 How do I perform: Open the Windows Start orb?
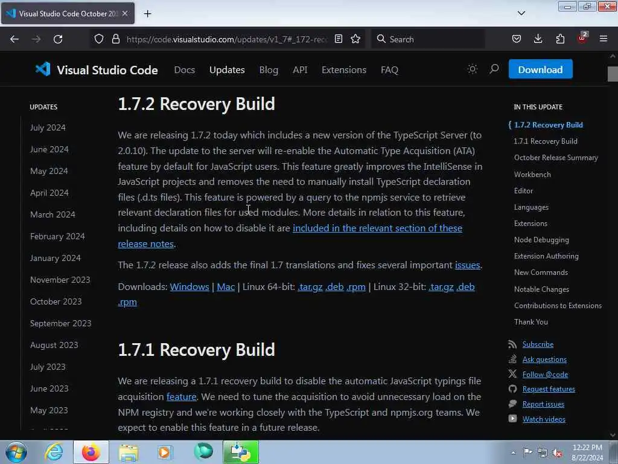point(16,452)
